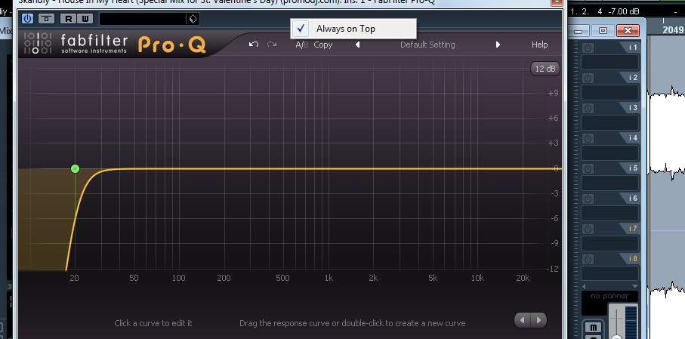Click the channel volume fader track

pos(616,322)
